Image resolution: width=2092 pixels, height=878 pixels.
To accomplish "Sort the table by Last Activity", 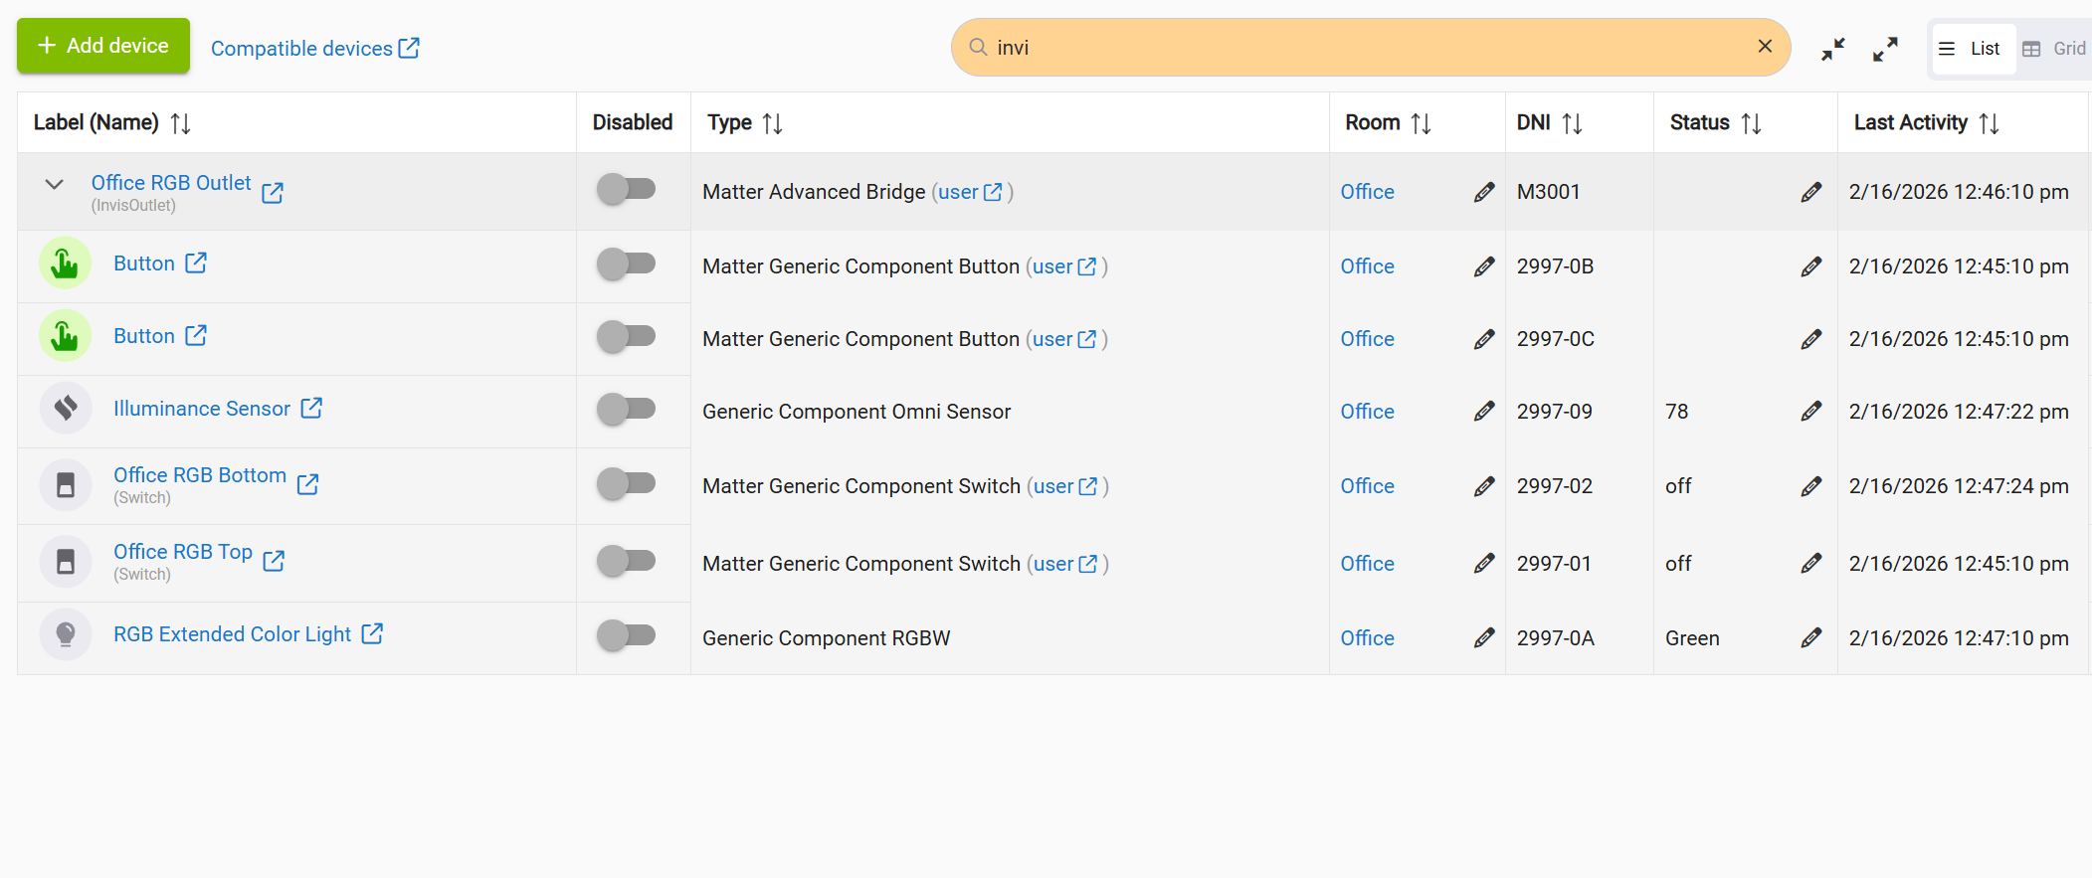I will pyautogui.click(x=1989, y=123).
